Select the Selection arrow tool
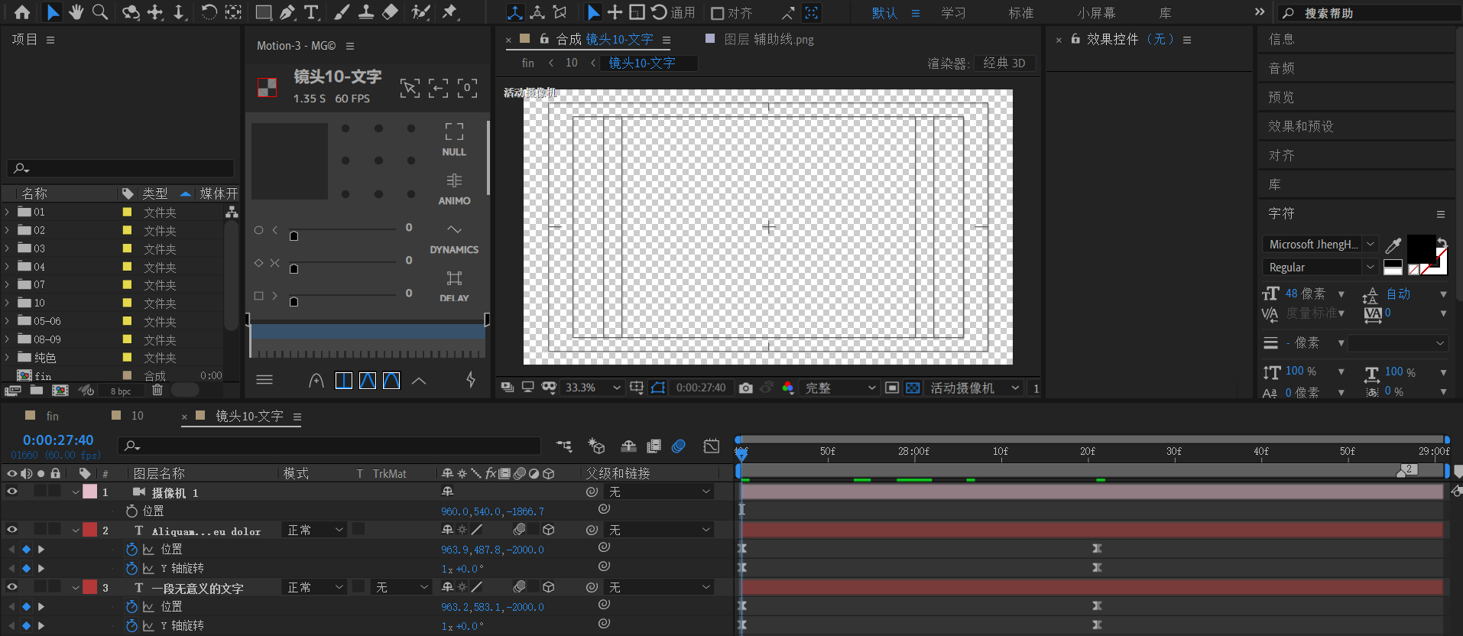The image size is (1463, 636). (52, 12)
